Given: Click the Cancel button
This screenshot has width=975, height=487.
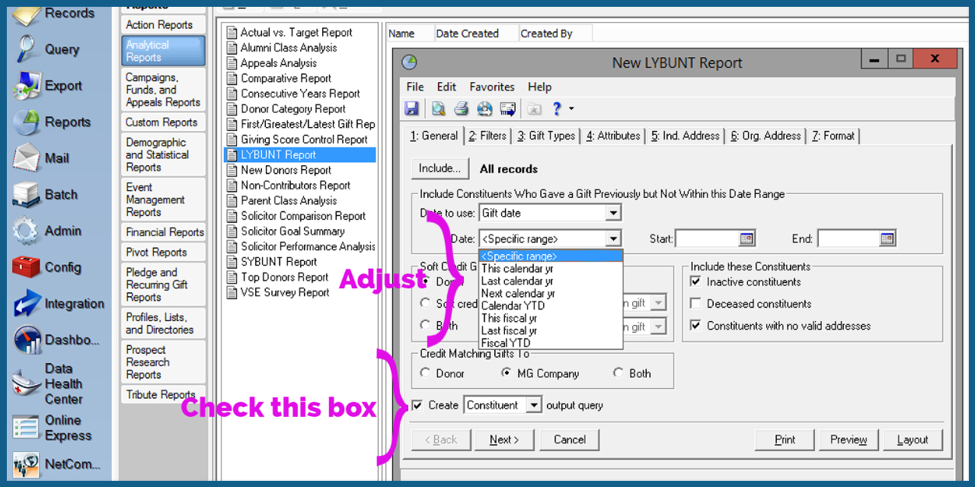Looking at the screenshot, I should [x=570, y=440].
